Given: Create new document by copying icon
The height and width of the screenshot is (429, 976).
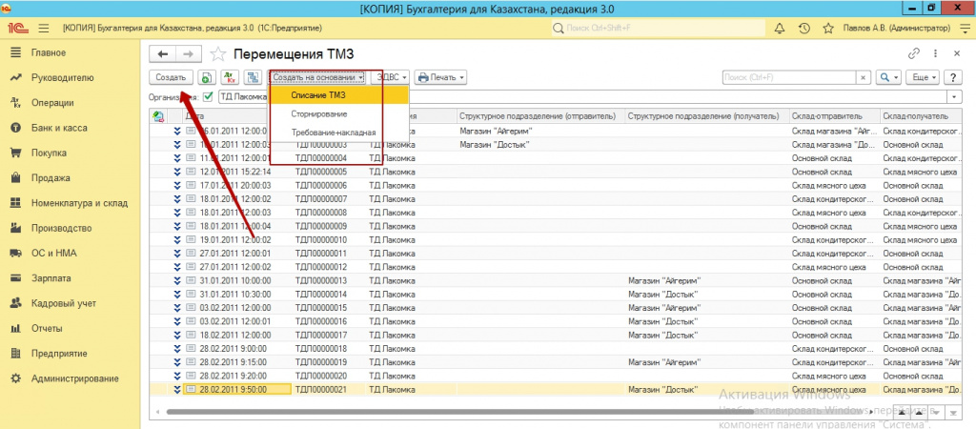Looking at the screenshot, I should point(206,77).
